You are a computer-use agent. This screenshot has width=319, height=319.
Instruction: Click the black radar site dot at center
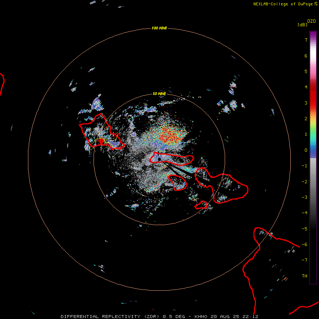point(159,159)
